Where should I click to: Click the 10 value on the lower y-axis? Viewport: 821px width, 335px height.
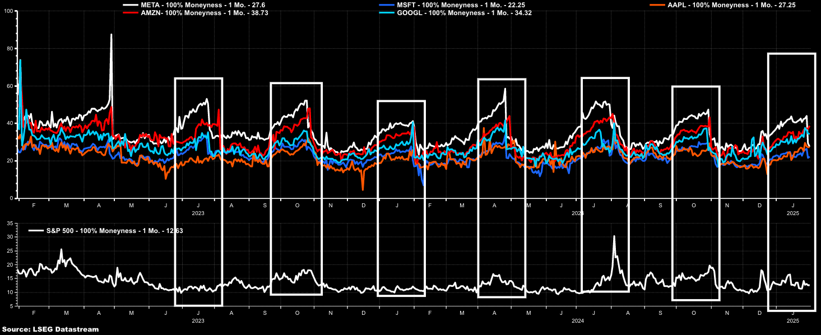pyautogui.click(x=11, y=292)
